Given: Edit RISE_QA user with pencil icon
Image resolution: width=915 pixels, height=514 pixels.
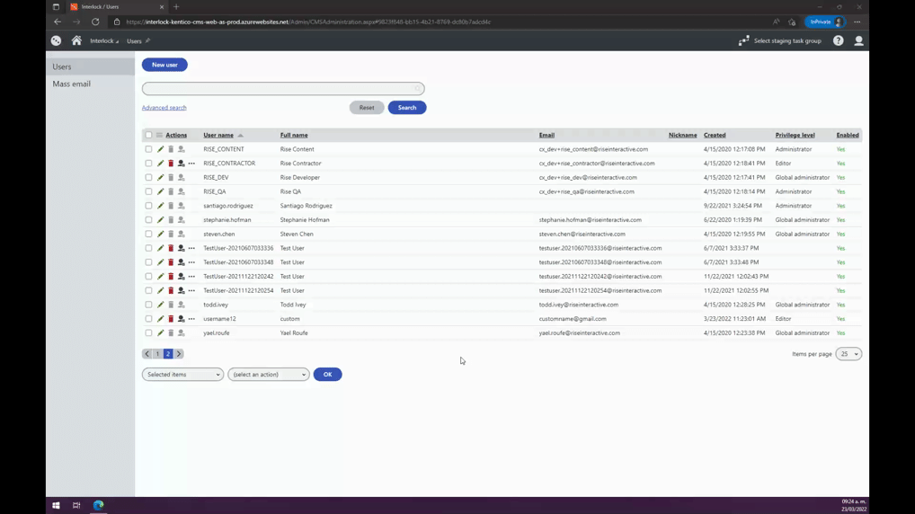Looking at the screenshot, I should (x=161, y=191).
